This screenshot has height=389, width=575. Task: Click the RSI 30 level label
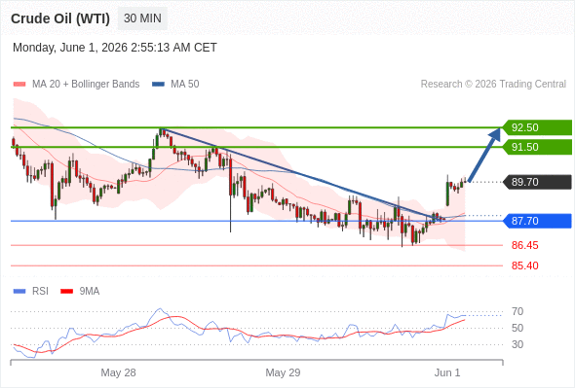pos(517,344)
